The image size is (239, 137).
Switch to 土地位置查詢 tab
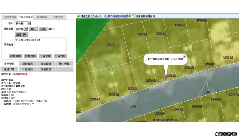9,17
